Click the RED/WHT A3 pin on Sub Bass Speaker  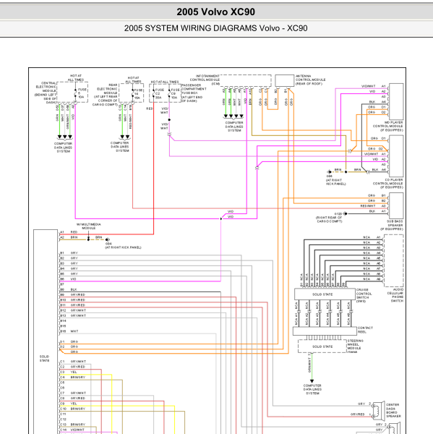tap(373, 206)
